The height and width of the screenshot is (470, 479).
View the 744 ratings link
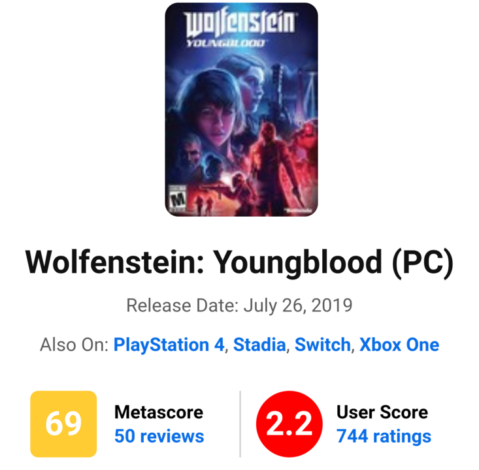click(x=384, y=436)
